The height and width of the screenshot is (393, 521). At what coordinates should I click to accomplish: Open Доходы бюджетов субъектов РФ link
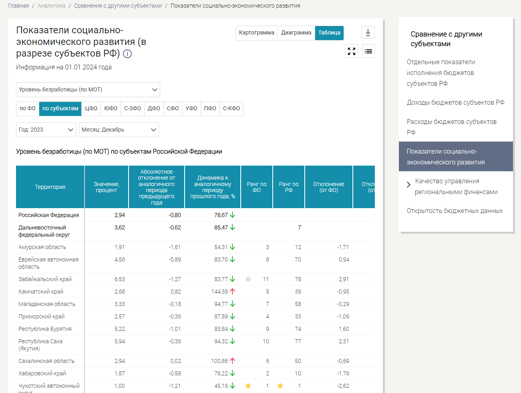(455, 103)
